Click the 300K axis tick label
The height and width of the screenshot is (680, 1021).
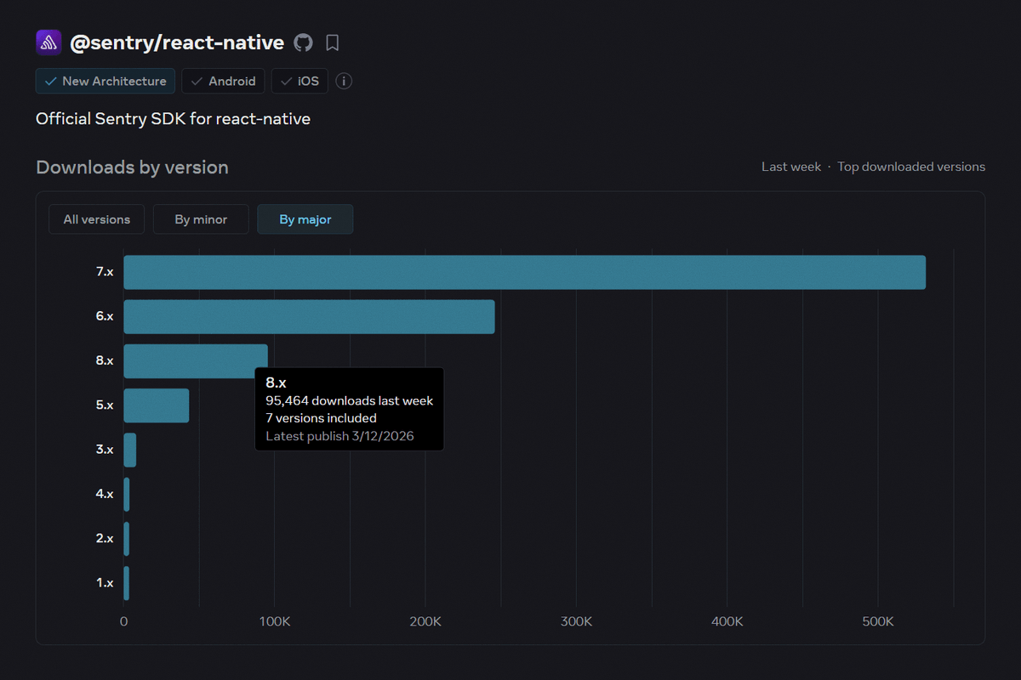pyautogui.click(x=576, y=622)
